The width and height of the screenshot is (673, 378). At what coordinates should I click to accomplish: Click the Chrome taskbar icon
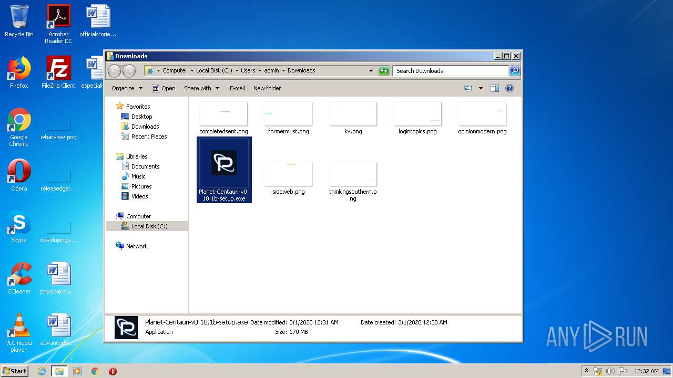tap(95, 371)
